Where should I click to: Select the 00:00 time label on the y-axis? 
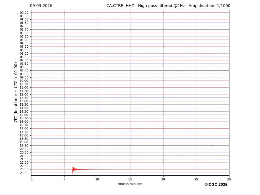click(x=24, y=13)
